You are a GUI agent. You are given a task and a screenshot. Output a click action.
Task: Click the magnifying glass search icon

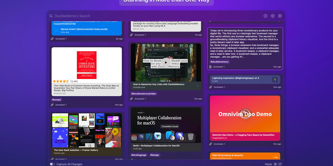51,16
